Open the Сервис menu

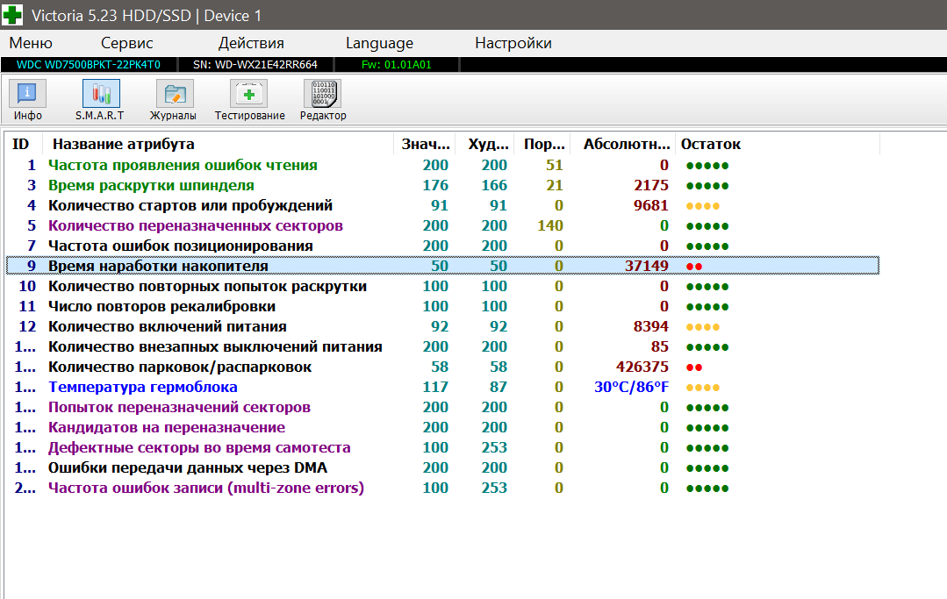(127, 44)
